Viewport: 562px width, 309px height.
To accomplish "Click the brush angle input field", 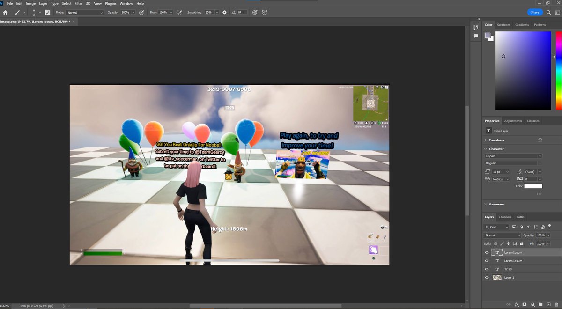I will (242, 13).
